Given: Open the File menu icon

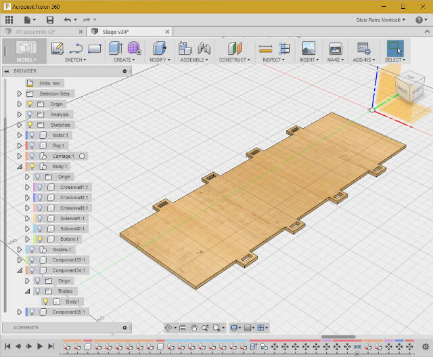Looking at the screenshot, I should pyautogui.click(x=27, y=20).
